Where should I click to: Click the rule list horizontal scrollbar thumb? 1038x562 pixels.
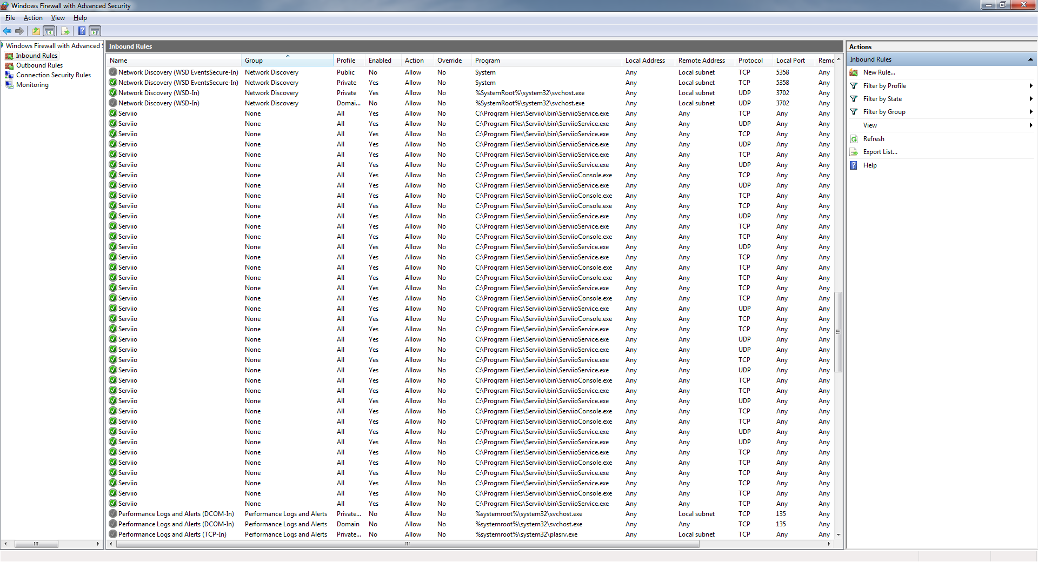(408, 544)
